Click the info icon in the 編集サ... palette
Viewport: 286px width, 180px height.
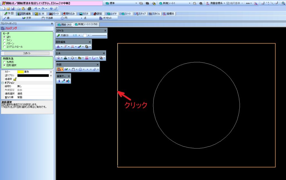click(x=59, y=81)
